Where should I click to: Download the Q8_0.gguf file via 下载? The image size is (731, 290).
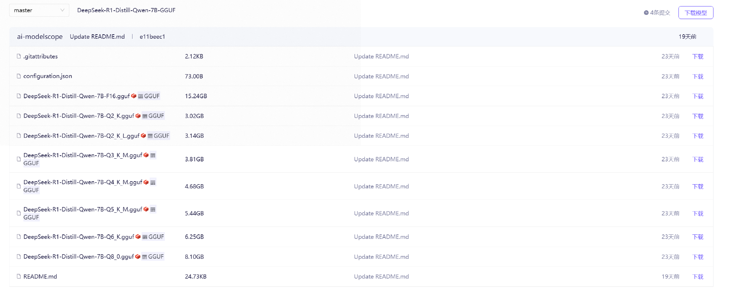[x=697, y=257]
